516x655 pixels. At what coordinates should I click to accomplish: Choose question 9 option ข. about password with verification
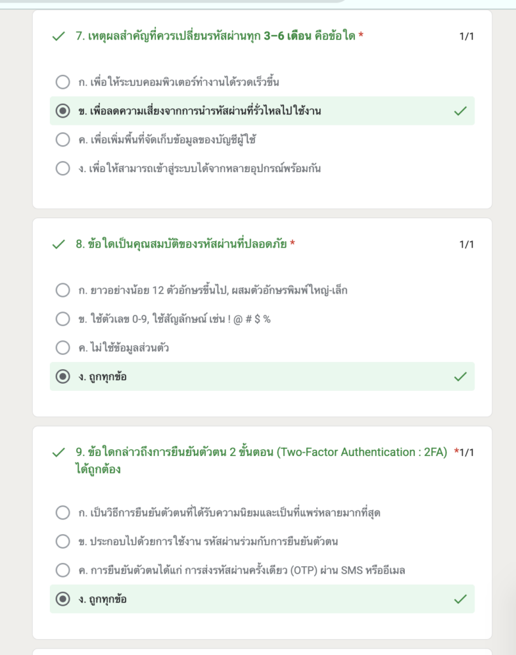pyautogui.click(x=63, y=541)
